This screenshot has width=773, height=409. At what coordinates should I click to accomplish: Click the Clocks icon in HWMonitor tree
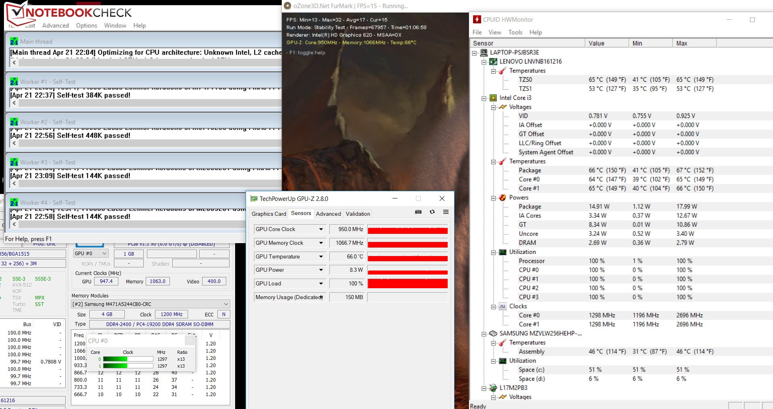click(503, 306)
